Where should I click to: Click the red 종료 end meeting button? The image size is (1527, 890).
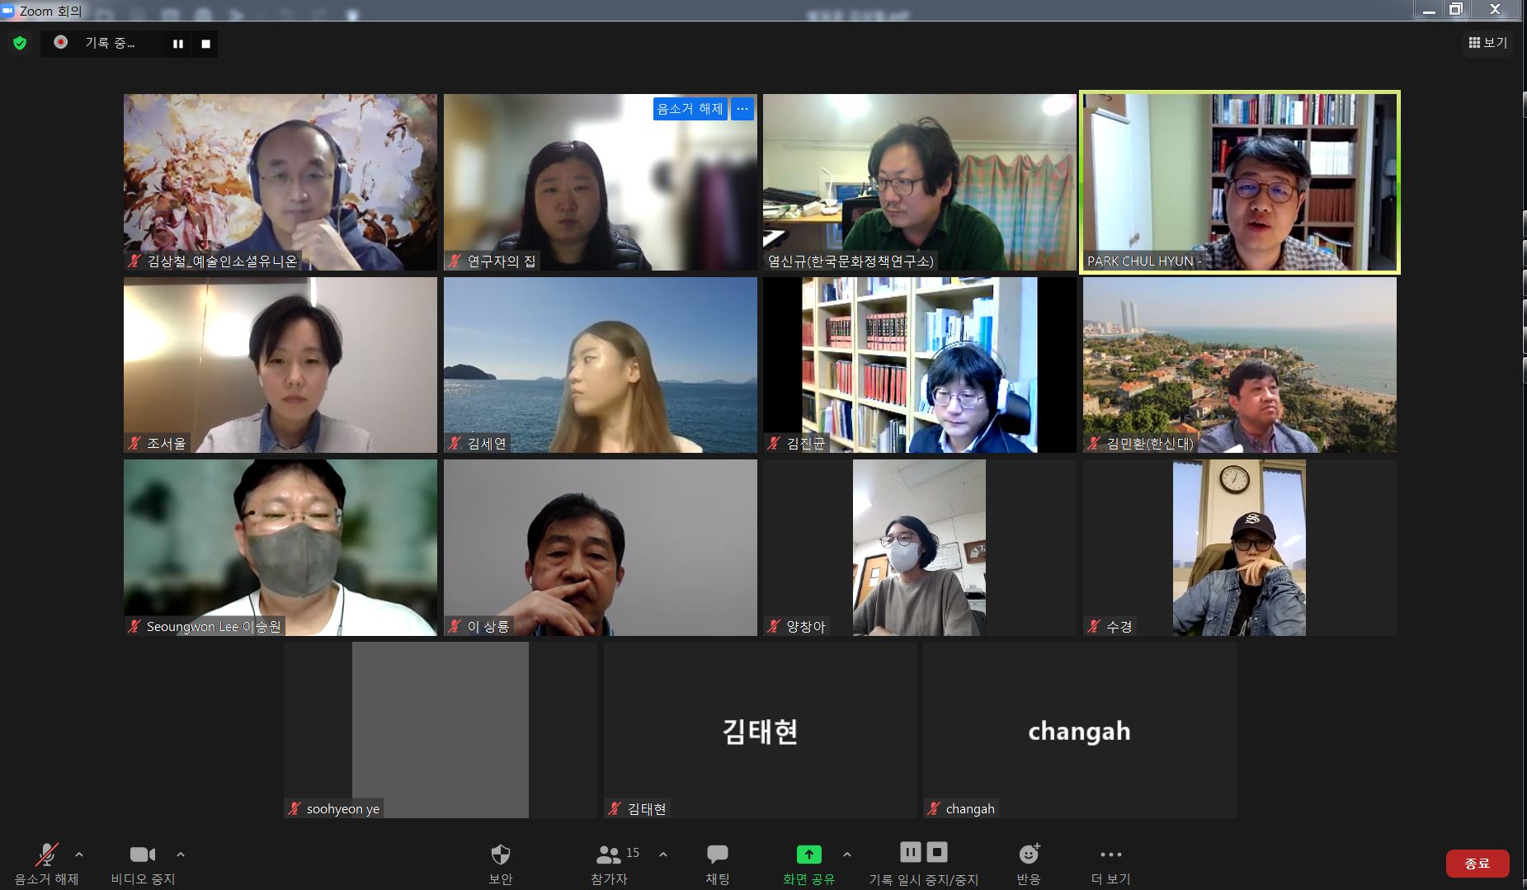coord(1477,863)
